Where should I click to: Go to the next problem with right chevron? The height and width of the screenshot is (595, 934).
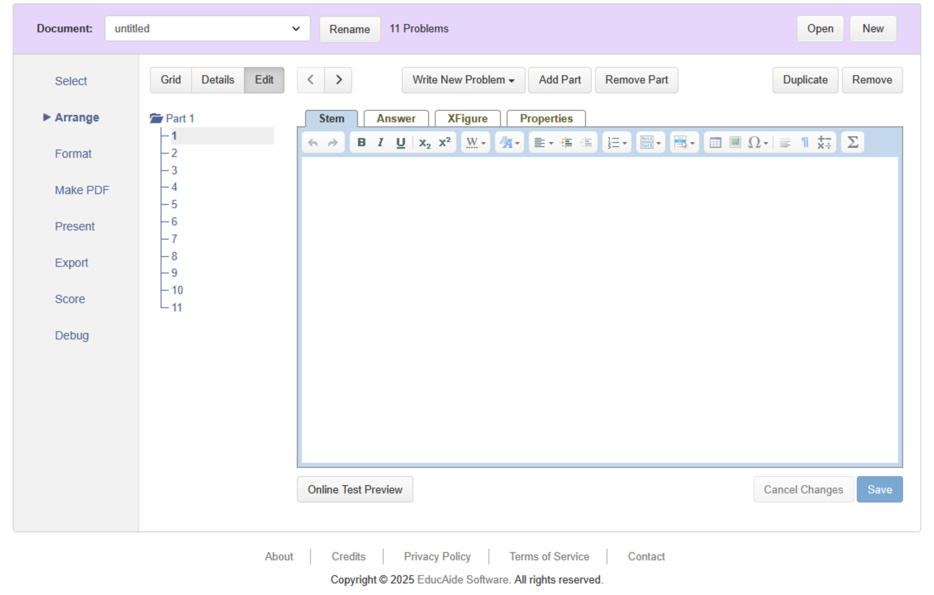pyautogui.click(x=339, y=80)
